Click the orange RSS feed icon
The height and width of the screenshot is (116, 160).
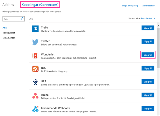pyautogui.click(x=35, y=69)
